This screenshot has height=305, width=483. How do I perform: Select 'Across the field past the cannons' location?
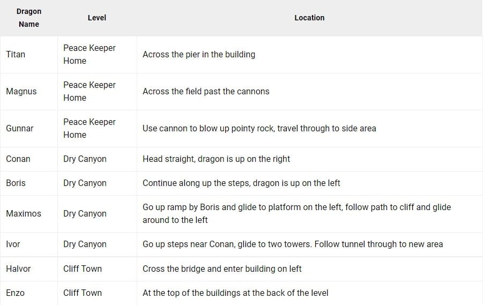pos(206,91)
